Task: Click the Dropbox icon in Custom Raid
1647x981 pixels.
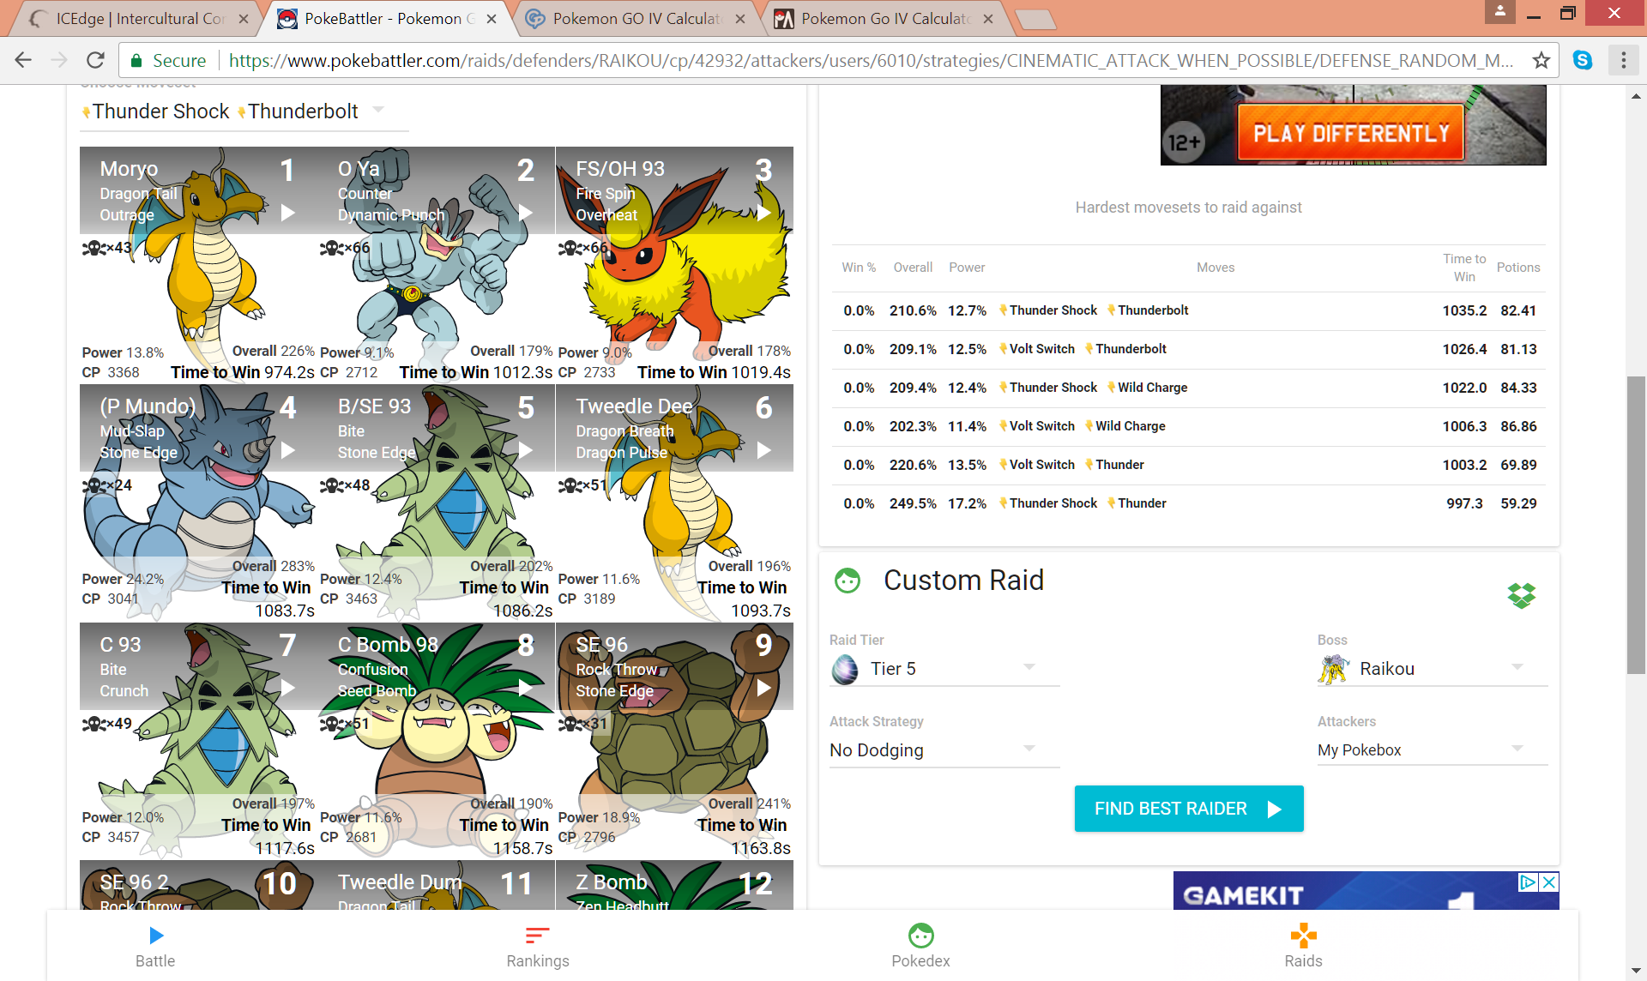Action: pyautogui.click(x=1521, y=594)
